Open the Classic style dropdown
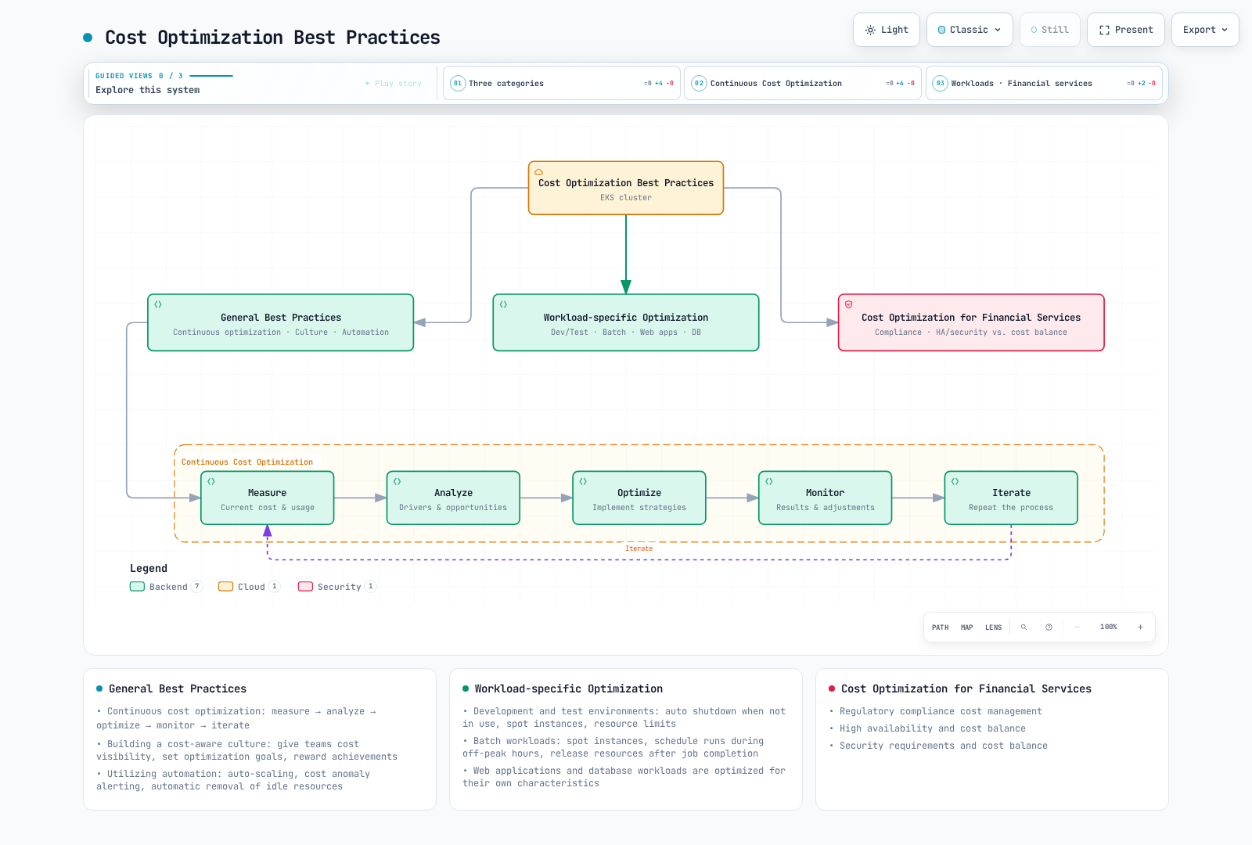This screenshot has width=1252, height=845. pos(970,30)
